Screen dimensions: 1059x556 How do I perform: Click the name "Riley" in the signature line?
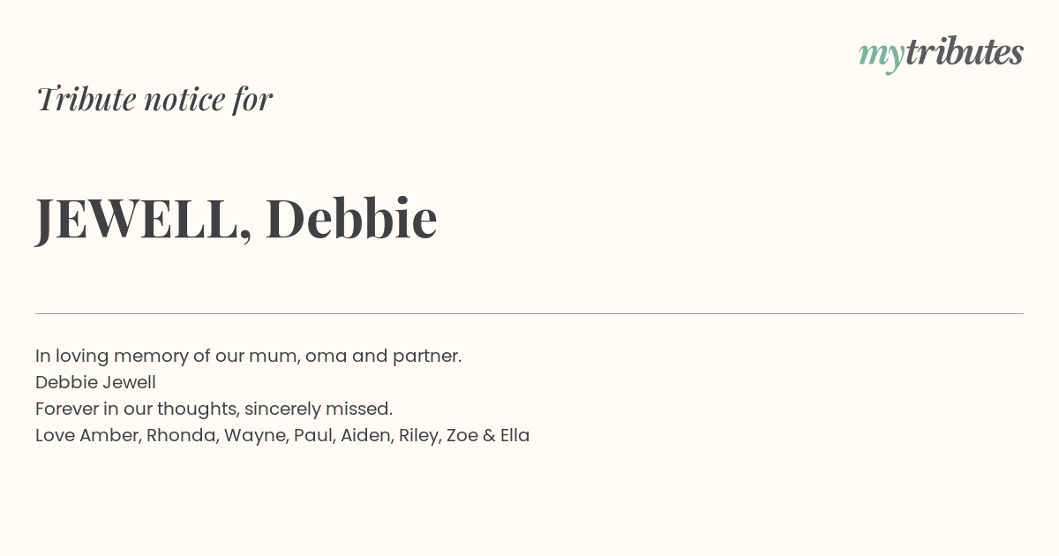[419, 436]
